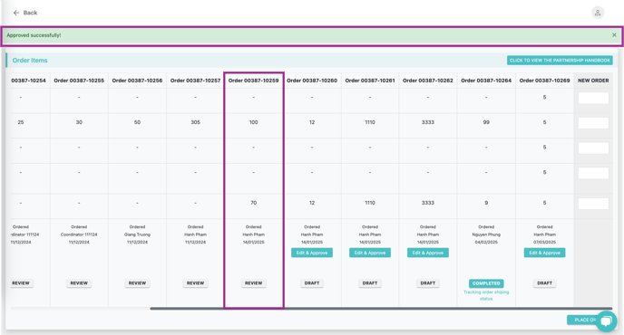
Task: Click quantity 99 in Order 00387-10264
Action: [x=486, y=122]
